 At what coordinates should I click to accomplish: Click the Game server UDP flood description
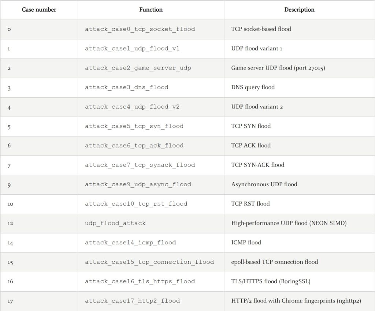(x=278, y=68)
